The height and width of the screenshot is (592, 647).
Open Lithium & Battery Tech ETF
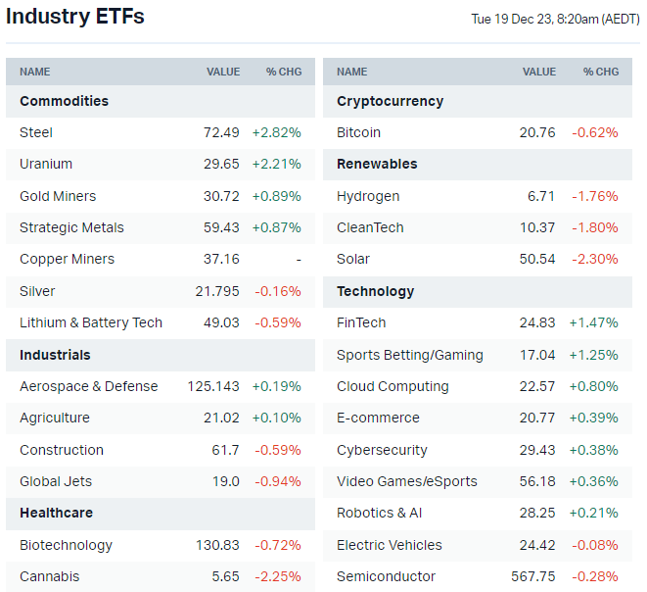(x=91, y=322)
